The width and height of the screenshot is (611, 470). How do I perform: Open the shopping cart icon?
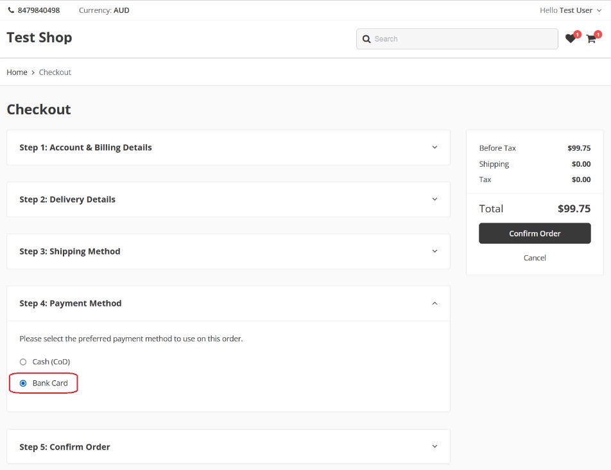click(590, 39)
